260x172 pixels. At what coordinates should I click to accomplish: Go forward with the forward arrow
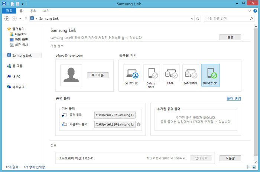tap(14, 19)
